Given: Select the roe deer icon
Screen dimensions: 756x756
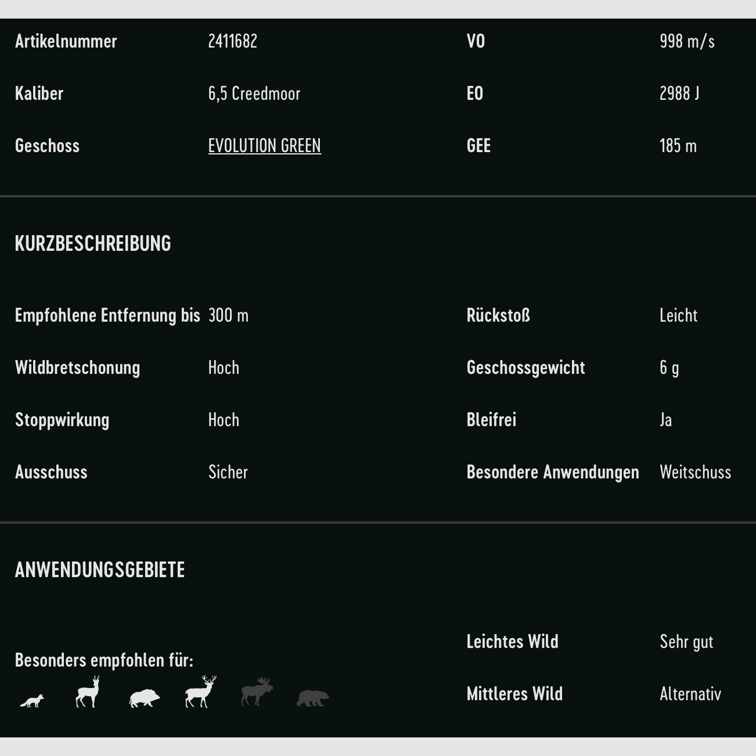Looking at the screenshot, I should pos(88,692).
